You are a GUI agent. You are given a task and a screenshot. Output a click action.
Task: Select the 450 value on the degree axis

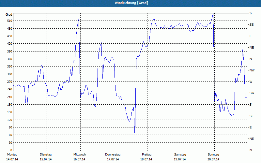click(x=9, y=36)
